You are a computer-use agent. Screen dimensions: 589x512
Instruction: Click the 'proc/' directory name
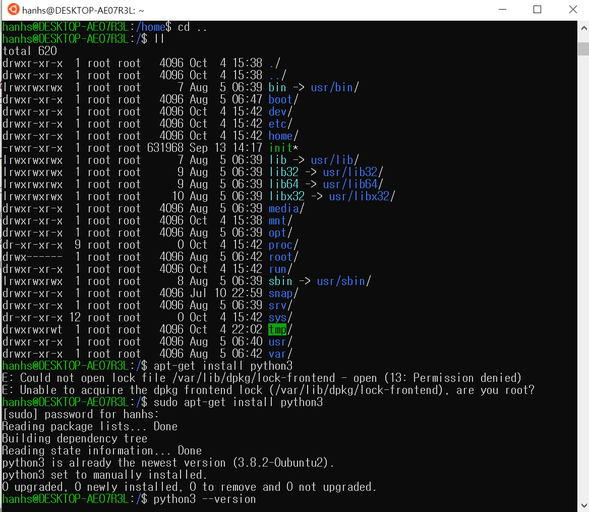tap(283, 245)
